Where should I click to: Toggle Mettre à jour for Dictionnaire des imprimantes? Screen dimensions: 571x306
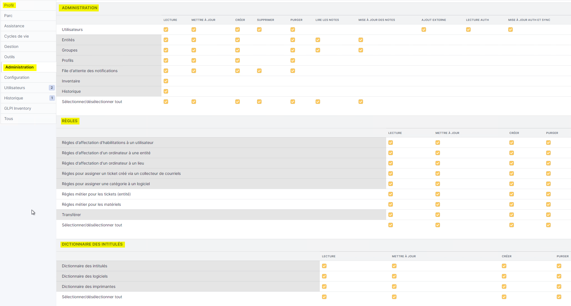pos(394,287)
